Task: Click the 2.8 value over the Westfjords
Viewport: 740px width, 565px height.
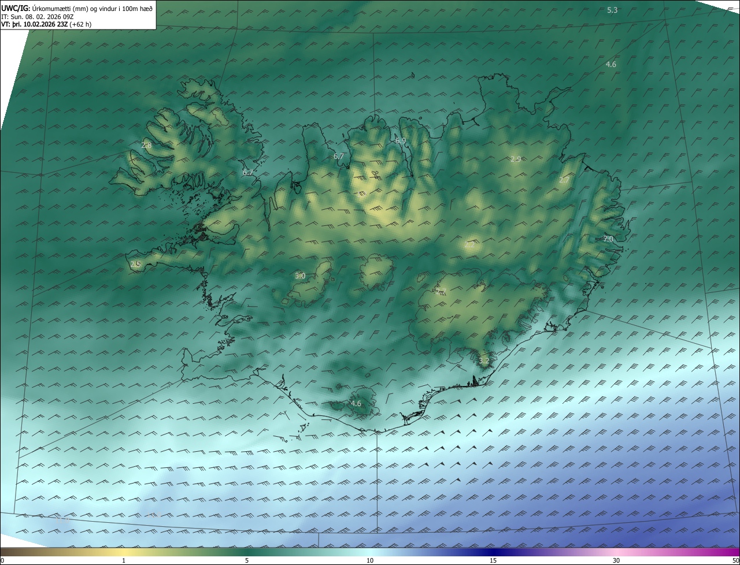Action: click(x=146, y=146)
